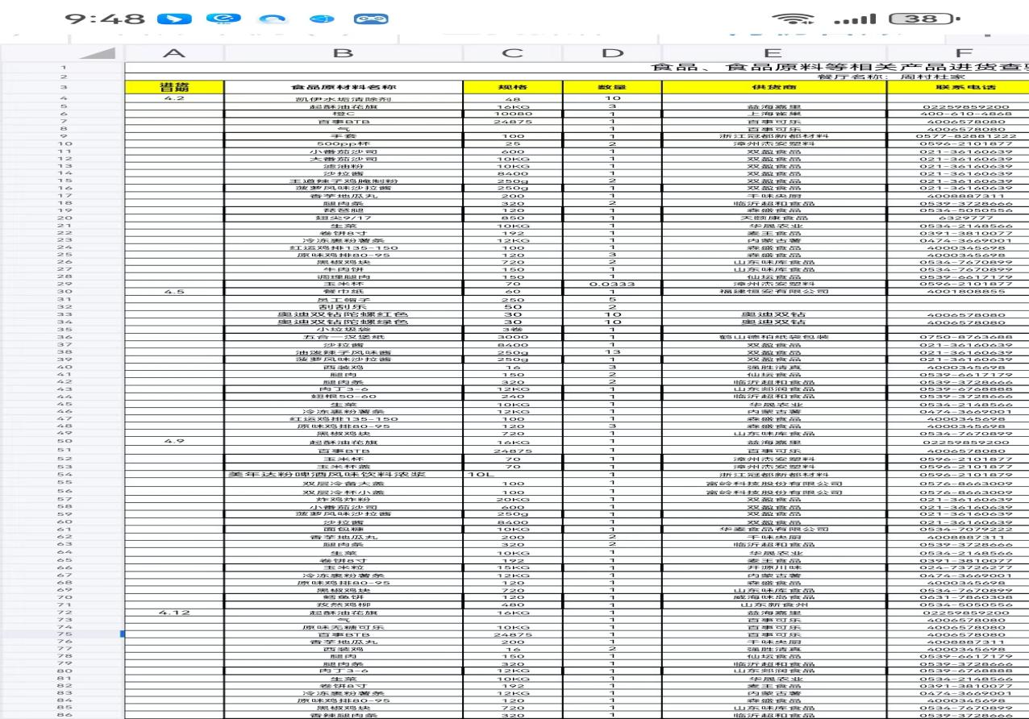Select the date cell 4.12
Viewport: 1029px width, 719px height.
(x=174, y=613)
